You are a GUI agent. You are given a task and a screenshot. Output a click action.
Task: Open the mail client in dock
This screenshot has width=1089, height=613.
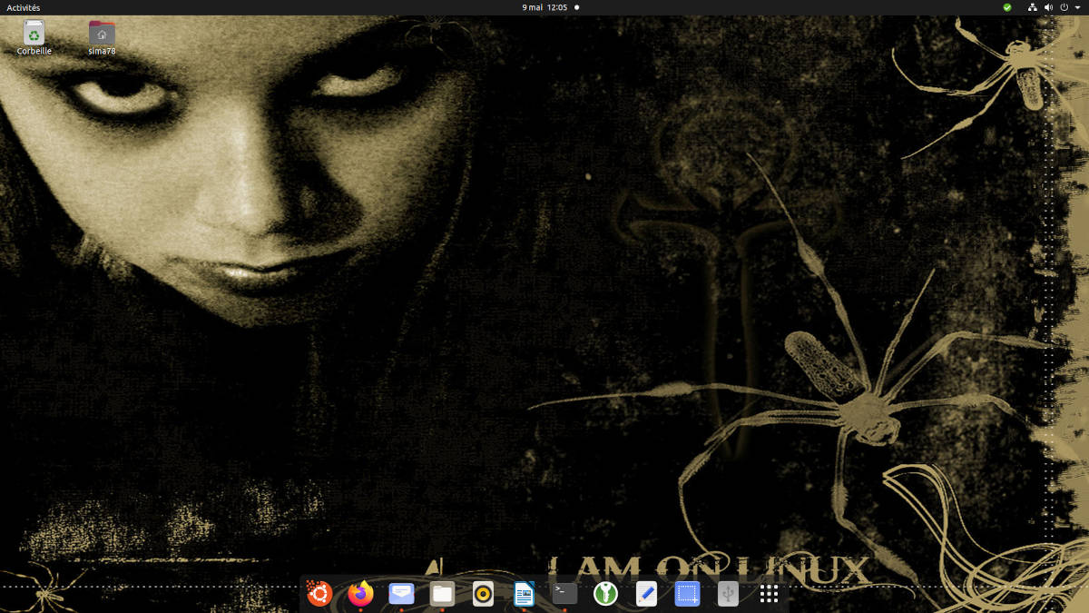[401, 594]
